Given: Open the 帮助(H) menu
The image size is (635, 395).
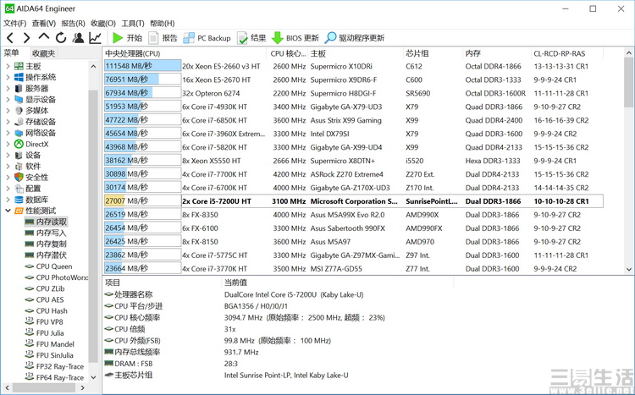Looking at the screenshot, I should point(163,24).
